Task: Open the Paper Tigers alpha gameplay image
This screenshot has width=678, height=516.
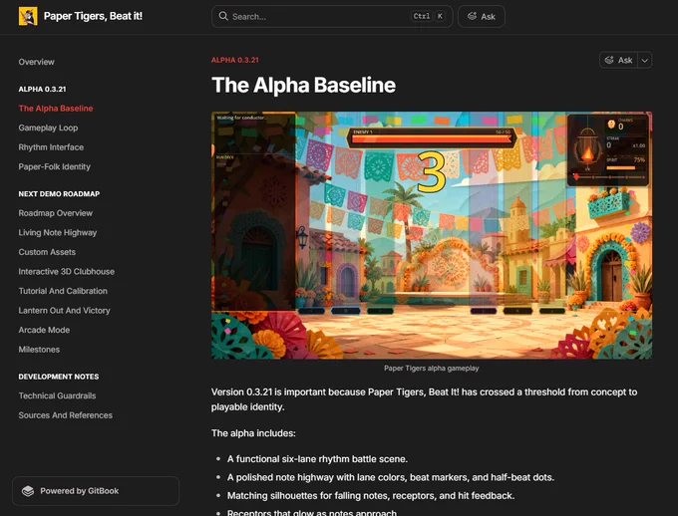Action: click(432, 235)
